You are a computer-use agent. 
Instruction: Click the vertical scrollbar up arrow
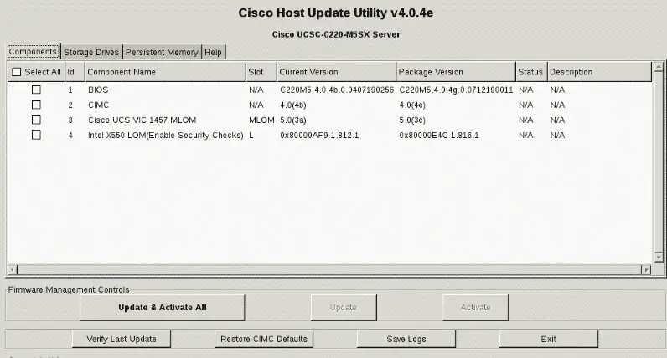(x=659, y=67)
